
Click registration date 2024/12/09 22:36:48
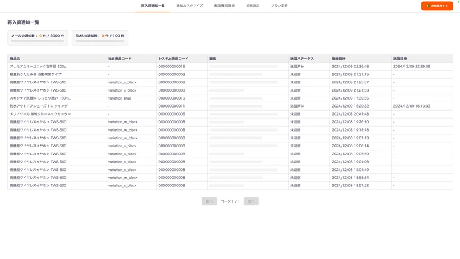pos(350,67)
